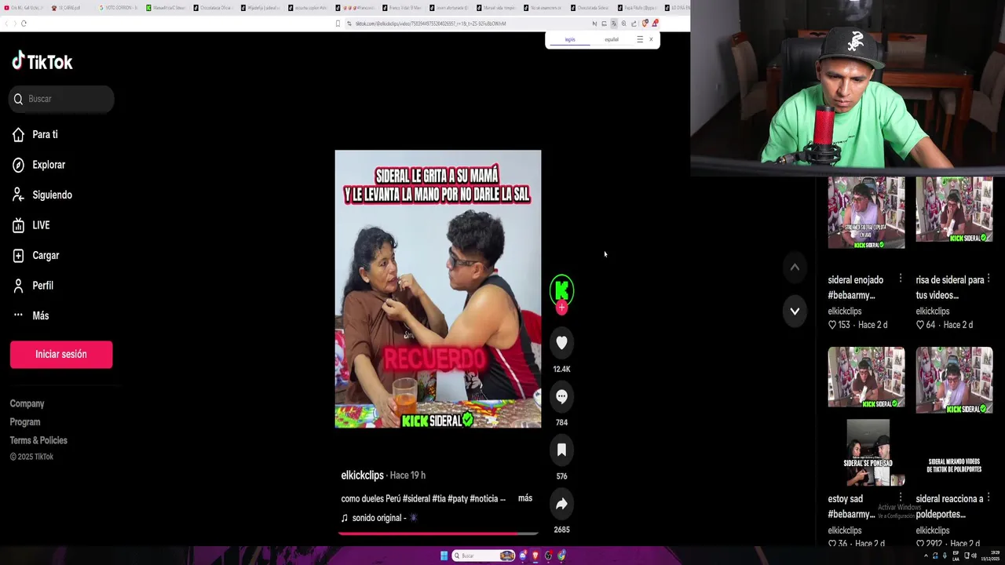Open Chrome from taskbar
This screenshot has width=1005, height=565.
tap(561, 556)
